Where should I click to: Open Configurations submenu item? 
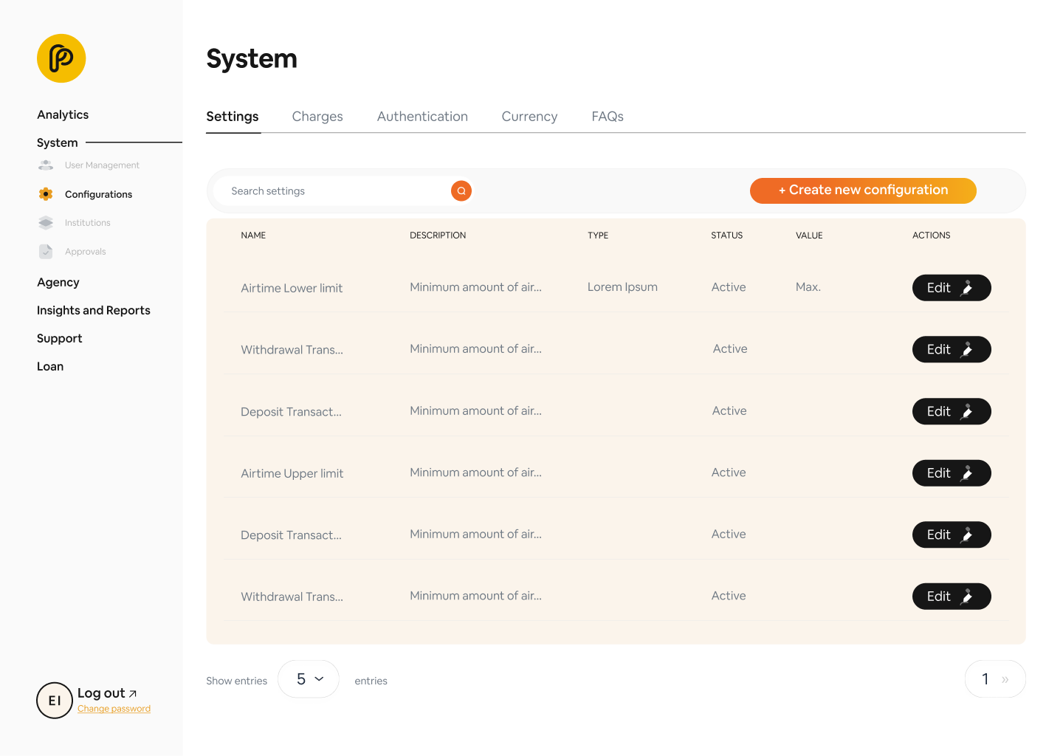(x=98, y=194)
